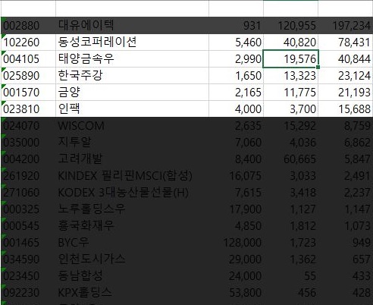Click the 태양금속우 cell
The width and height of the screenshot is (373, 305).
[132, 59]
